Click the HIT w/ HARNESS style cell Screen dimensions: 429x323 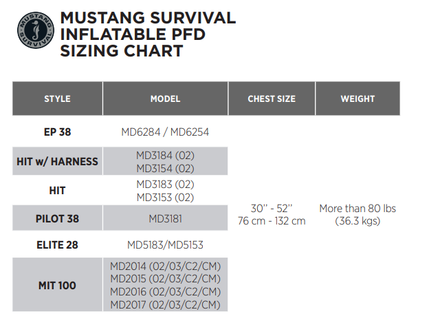pos(58,161)
